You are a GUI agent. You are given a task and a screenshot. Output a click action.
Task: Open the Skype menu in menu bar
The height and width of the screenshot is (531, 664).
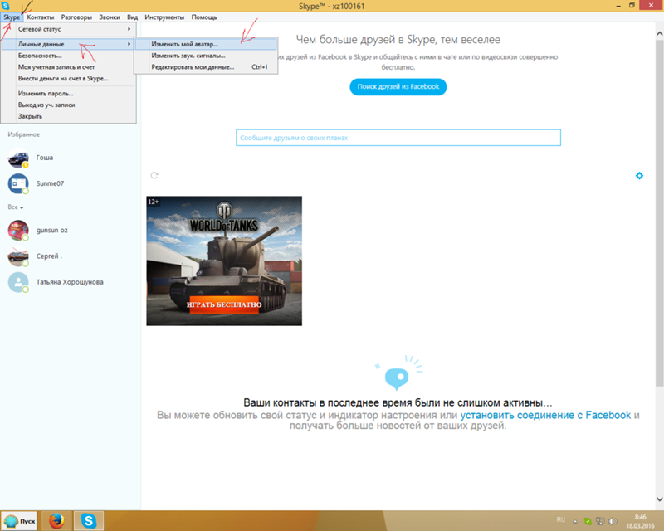[12, 17]
